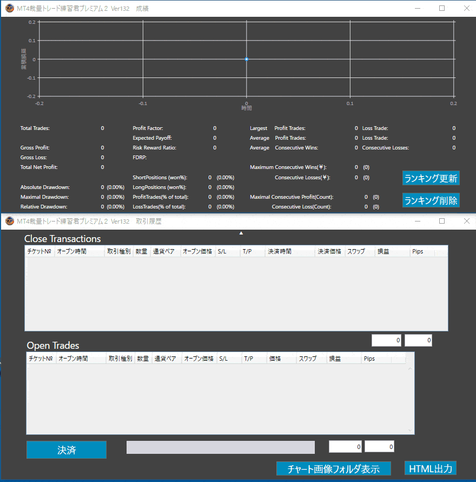Click the left numeric field below Close Transactions

click(x=386, y=341)
